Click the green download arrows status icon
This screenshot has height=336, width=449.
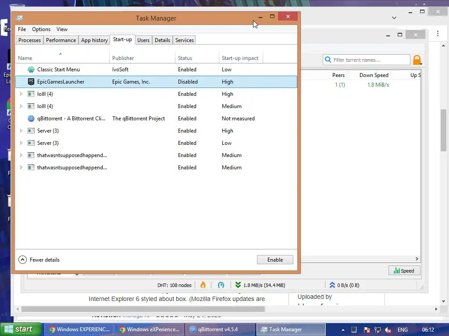tap(238, 285)
